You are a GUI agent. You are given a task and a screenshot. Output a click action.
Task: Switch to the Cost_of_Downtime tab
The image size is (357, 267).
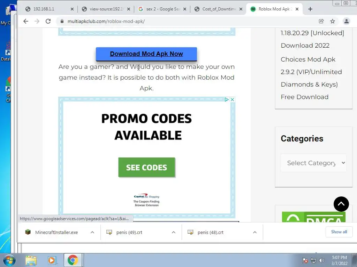tap(219, 9)
